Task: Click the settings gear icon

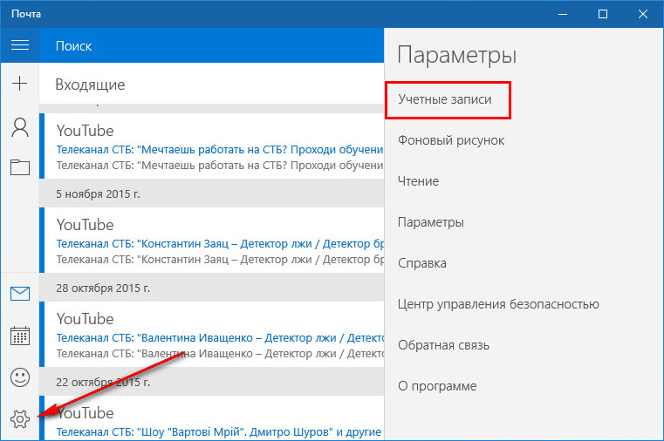Action: (19, 419)
